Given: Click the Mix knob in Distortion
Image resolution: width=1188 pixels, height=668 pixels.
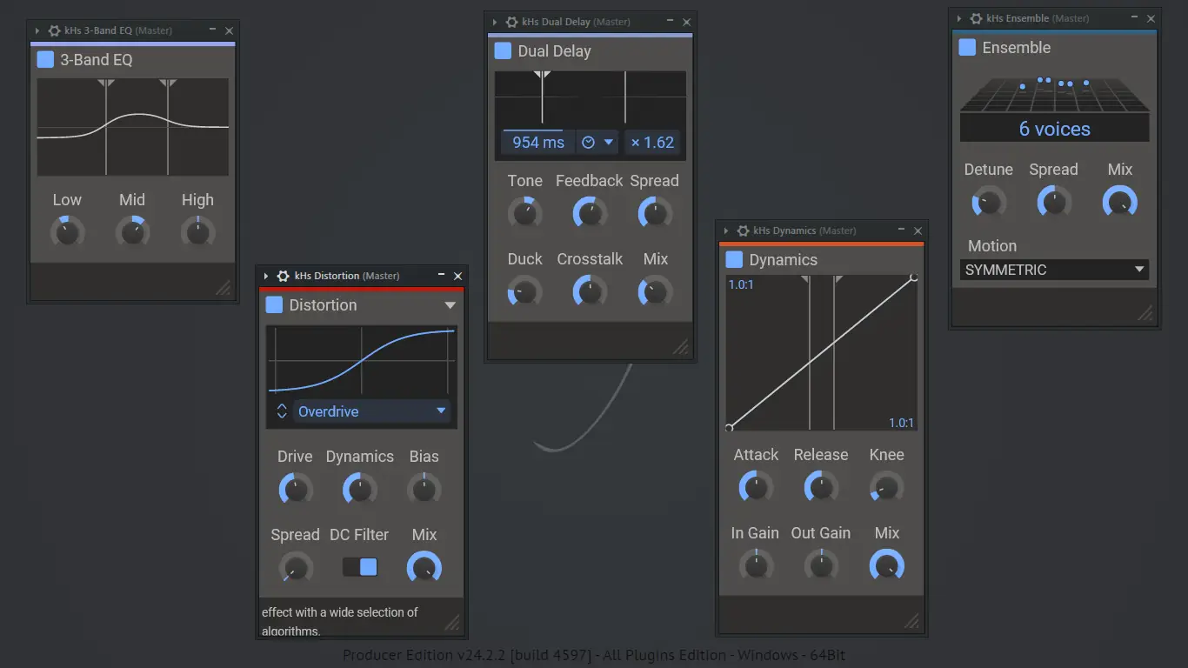Looking at the screenshot, I should pyautogui.click(x=424, y=568).
